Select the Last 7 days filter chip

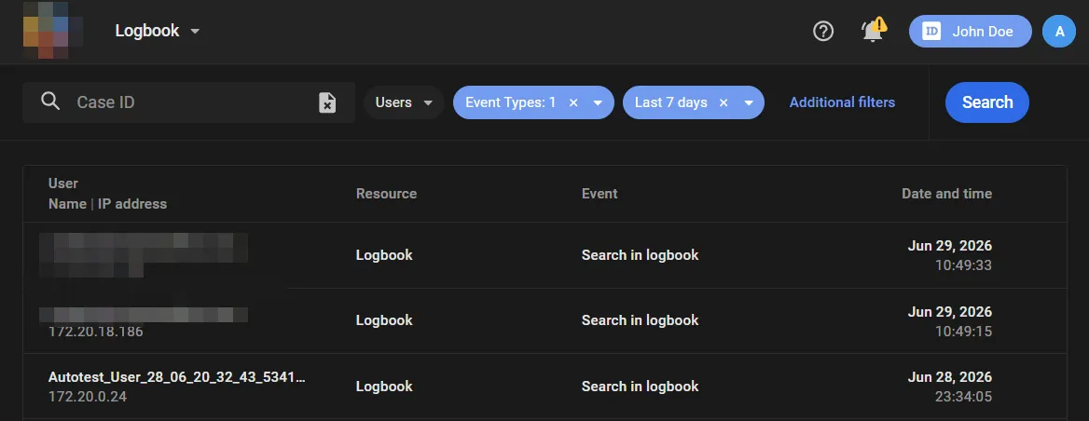click(693, 102)
